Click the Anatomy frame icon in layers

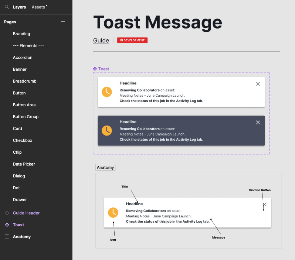click(x=7, y=237)
